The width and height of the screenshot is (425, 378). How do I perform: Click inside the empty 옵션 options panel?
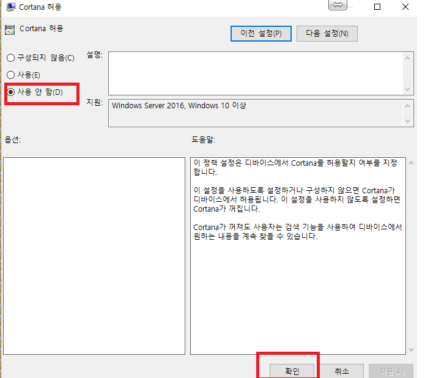pyautogui.click(x=94, y=256)
